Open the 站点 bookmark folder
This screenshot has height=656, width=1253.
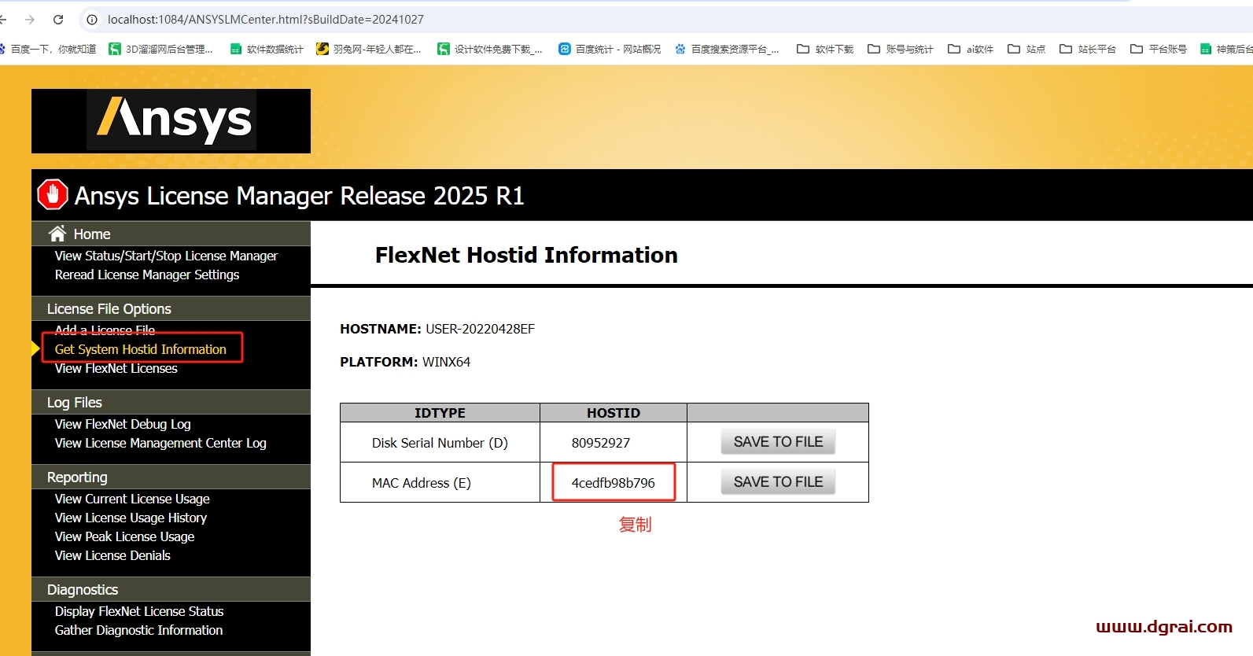pos(1026,49)
